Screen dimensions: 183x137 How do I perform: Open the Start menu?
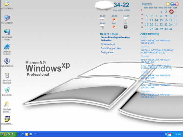pos(8,134)
